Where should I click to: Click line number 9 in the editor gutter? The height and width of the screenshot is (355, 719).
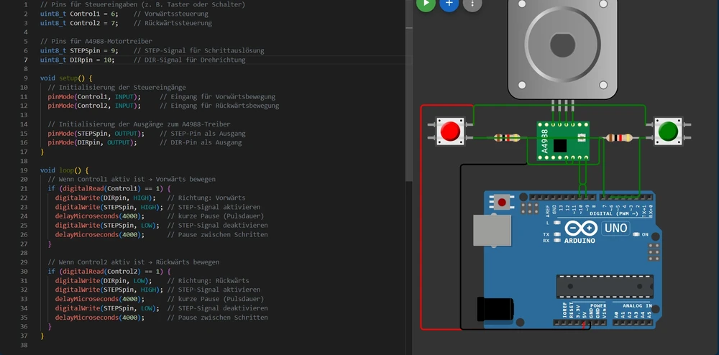[x=26, y=78]
